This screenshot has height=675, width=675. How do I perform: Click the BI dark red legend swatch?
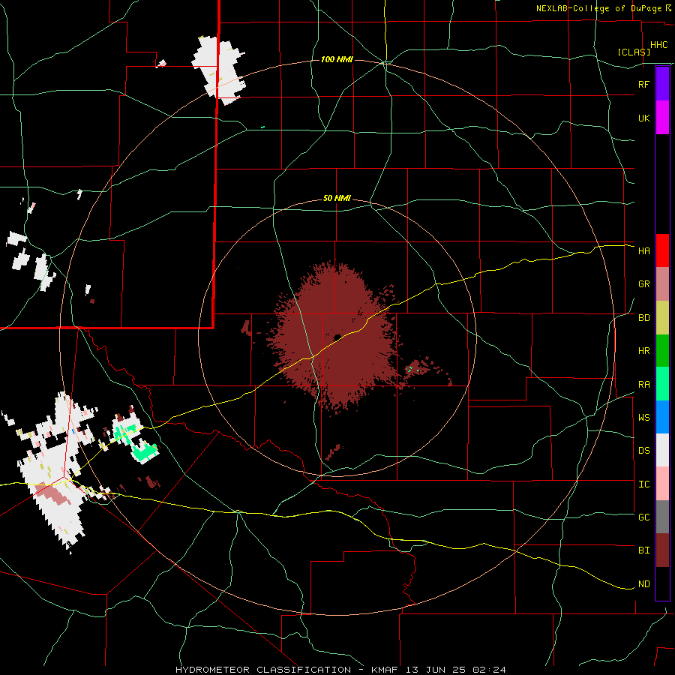[x=662, y=550]
